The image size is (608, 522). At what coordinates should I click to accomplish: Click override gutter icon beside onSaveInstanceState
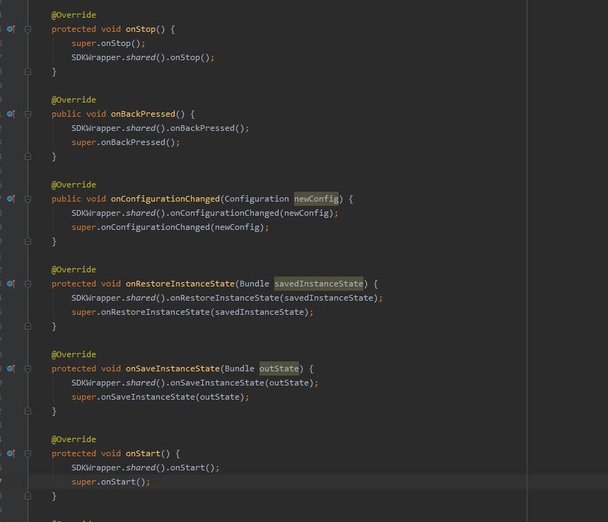click(x=11, y=369)
